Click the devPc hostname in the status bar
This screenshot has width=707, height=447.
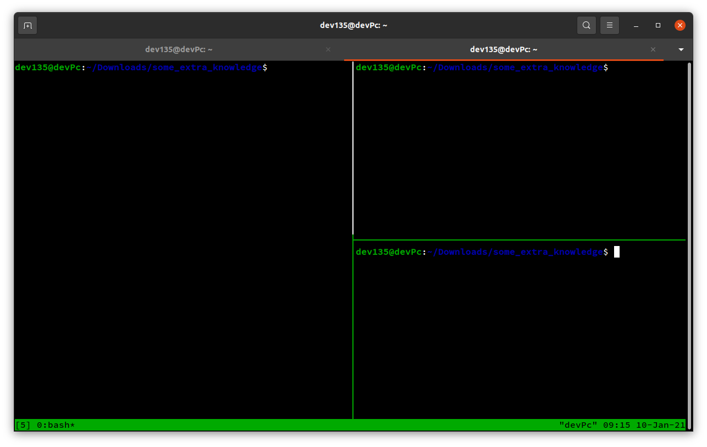[579, 424]
